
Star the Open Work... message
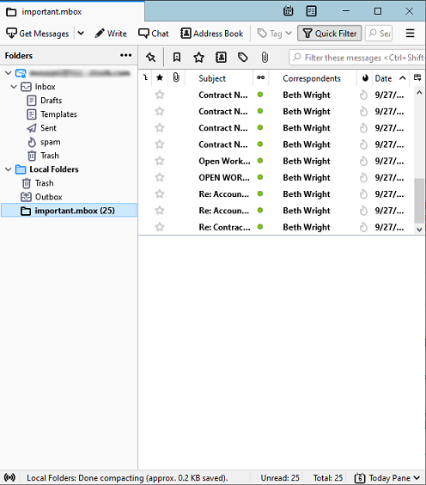(x=160, y=161)
